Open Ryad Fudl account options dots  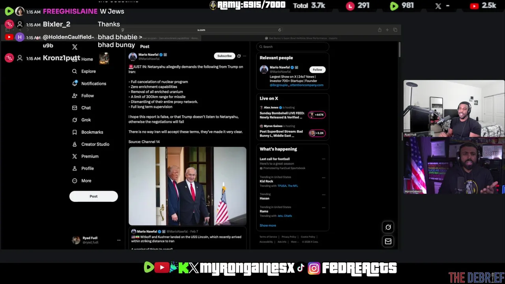pyautogui.click(x=119, y=240)
